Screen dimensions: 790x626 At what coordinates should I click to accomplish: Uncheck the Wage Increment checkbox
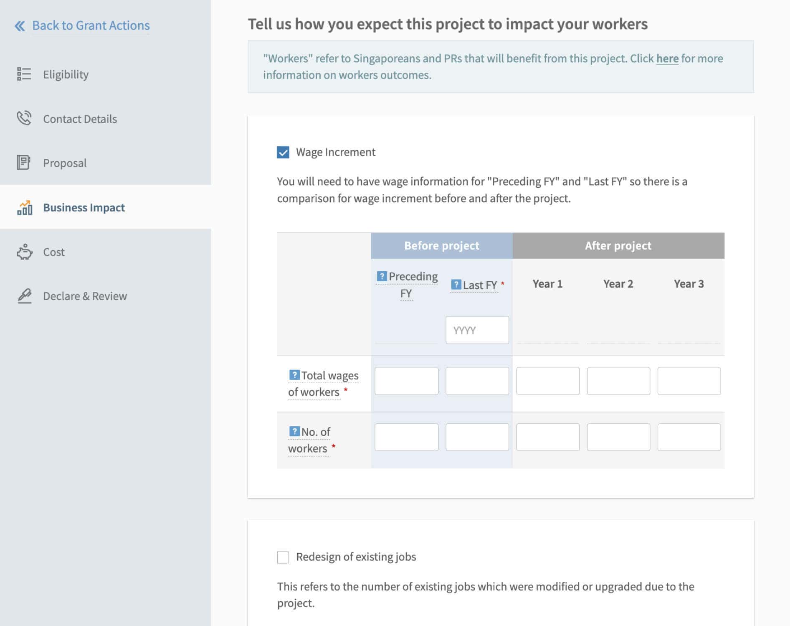283,152
